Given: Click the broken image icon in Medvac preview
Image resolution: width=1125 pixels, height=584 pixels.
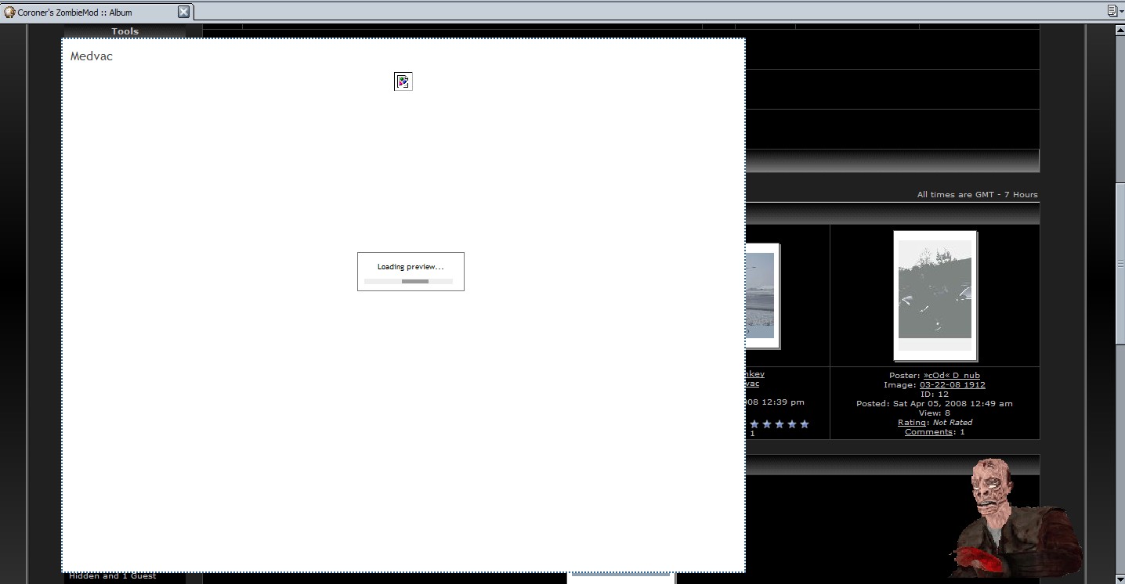Looking at the screenshot, I should click(x=403, y=81).
